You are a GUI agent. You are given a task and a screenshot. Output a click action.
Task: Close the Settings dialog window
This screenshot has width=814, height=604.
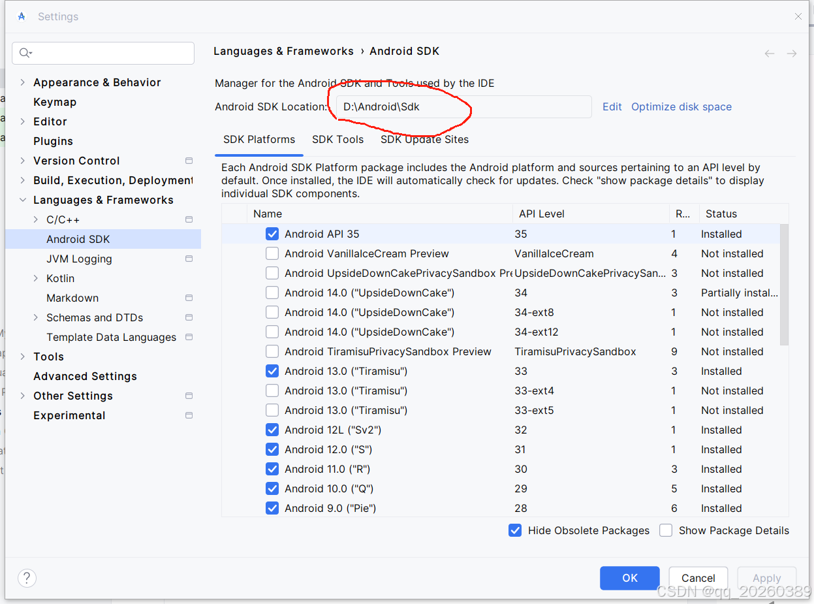[798, 16]
